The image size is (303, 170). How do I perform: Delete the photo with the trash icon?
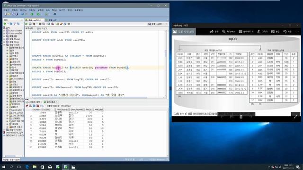click(241, 117)
